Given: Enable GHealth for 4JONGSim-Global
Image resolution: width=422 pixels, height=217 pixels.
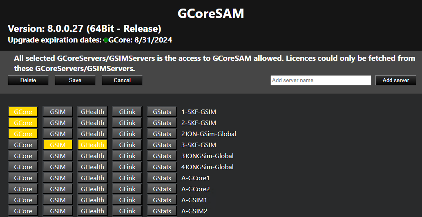Looking at the screenshot, I should 92,167.
